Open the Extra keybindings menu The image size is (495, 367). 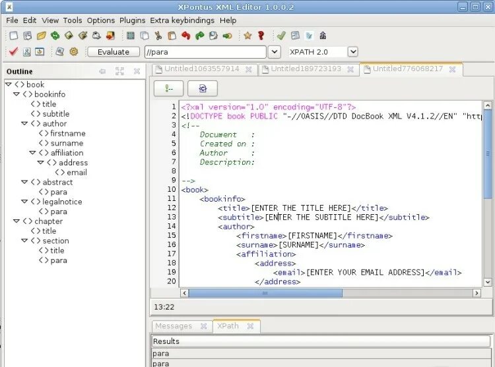(x=182, y=20)
